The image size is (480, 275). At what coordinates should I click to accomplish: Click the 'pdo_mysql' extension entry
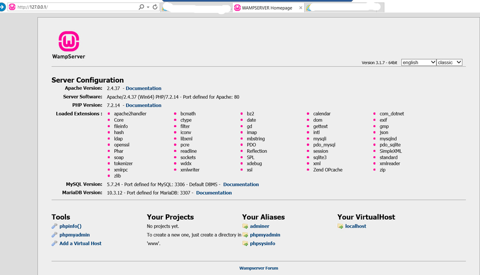coord(324,144)
